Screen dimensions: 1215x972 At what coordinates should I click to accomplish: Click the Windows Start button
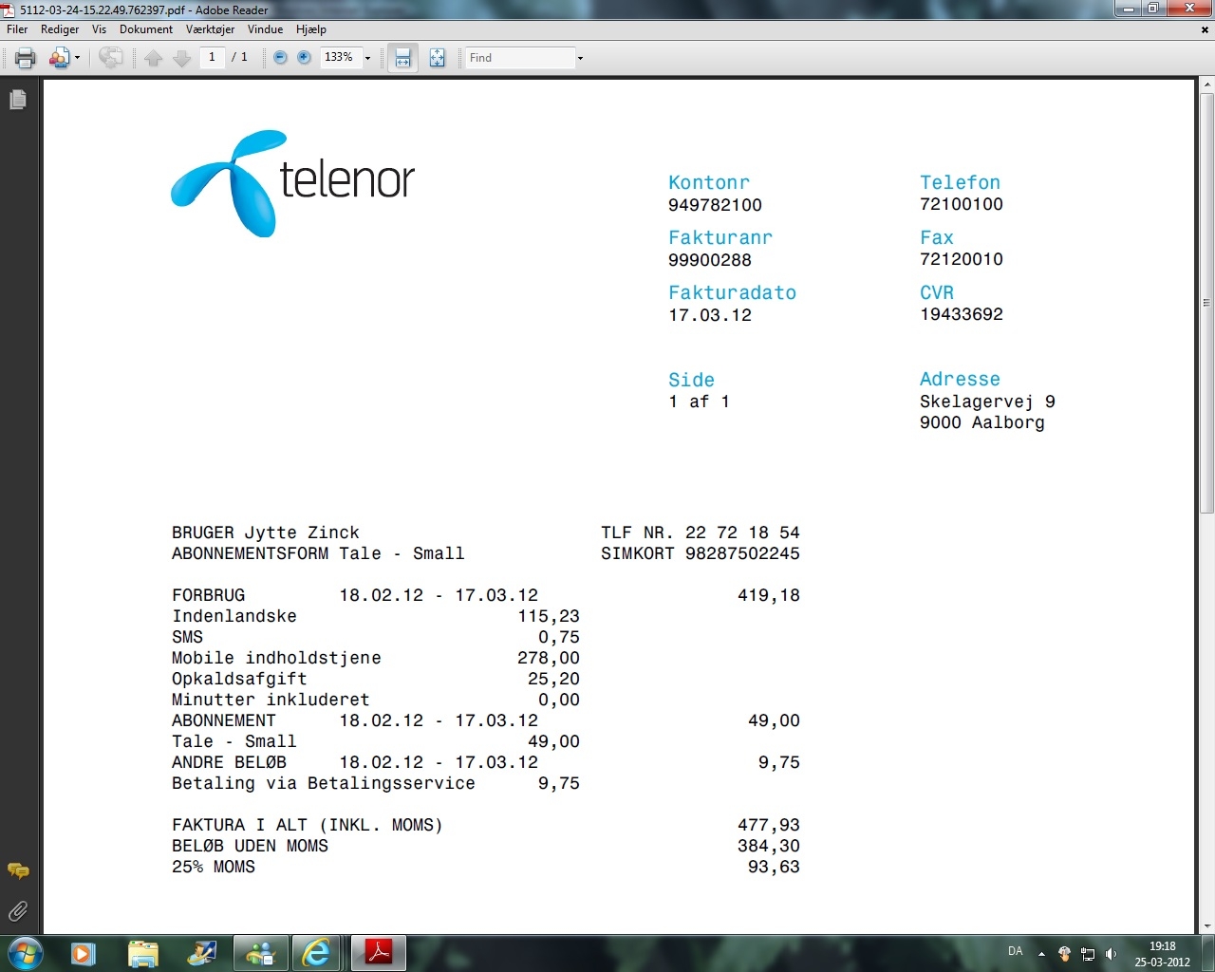26,952
